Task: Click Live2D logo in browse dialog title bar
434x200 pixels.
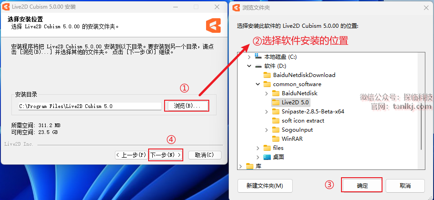Action: point(236,7)
